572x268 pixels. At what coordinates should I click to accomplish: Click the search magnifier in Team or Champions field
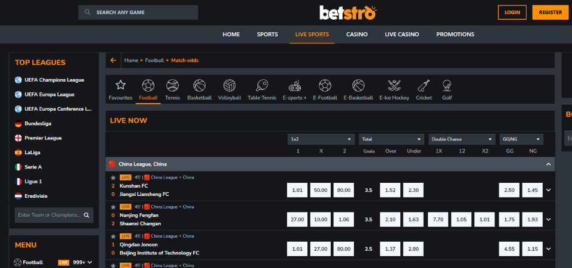coord(86,215)
